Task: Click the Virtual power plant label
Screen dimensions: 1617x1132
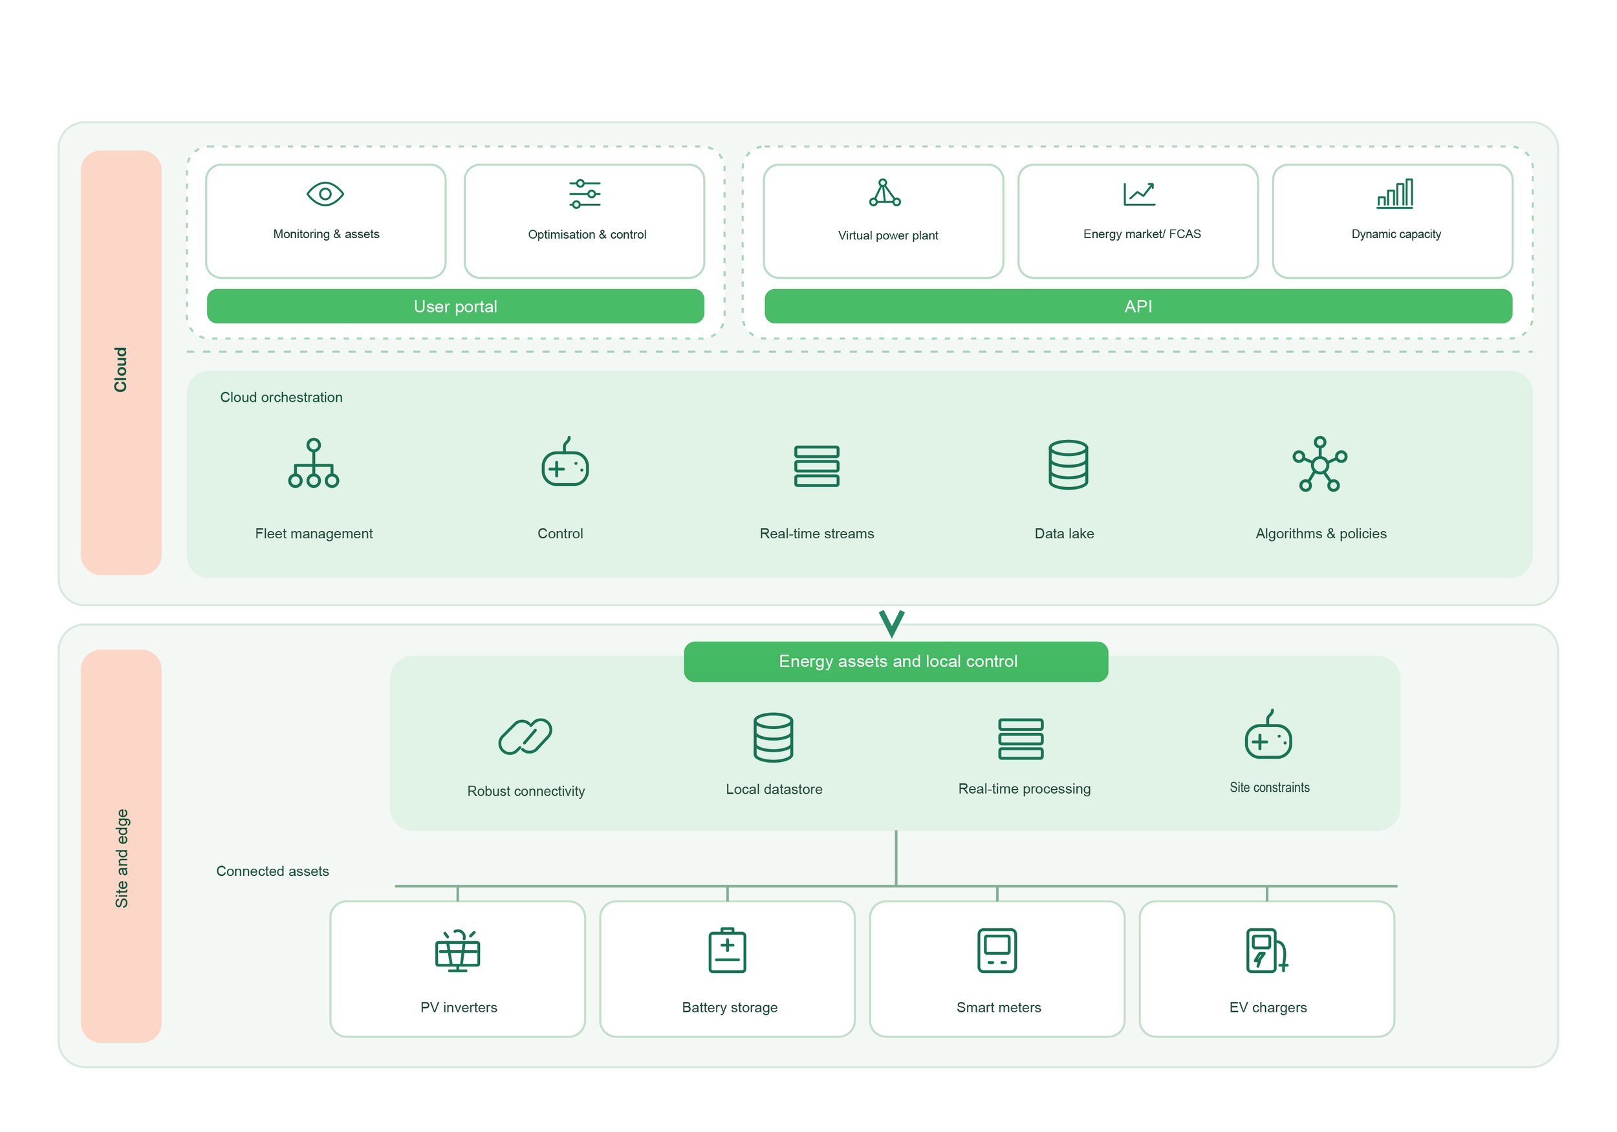Action: click(x=888, y=235)
